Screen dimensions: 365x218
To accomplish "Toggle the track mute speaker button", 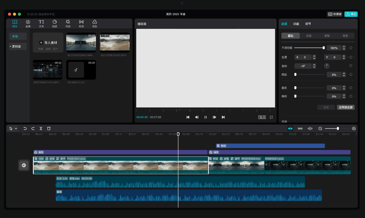I will pos(24,165).
